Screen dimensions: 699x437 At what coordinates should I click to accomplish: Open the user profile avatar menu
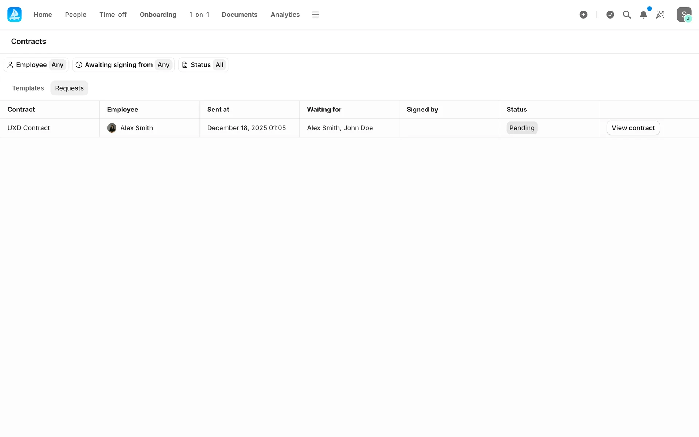684,15
